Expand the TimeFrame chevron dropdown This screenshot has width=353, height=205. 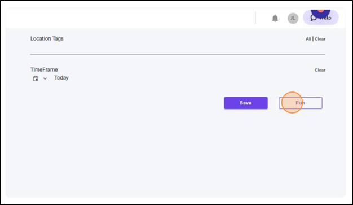45,78
